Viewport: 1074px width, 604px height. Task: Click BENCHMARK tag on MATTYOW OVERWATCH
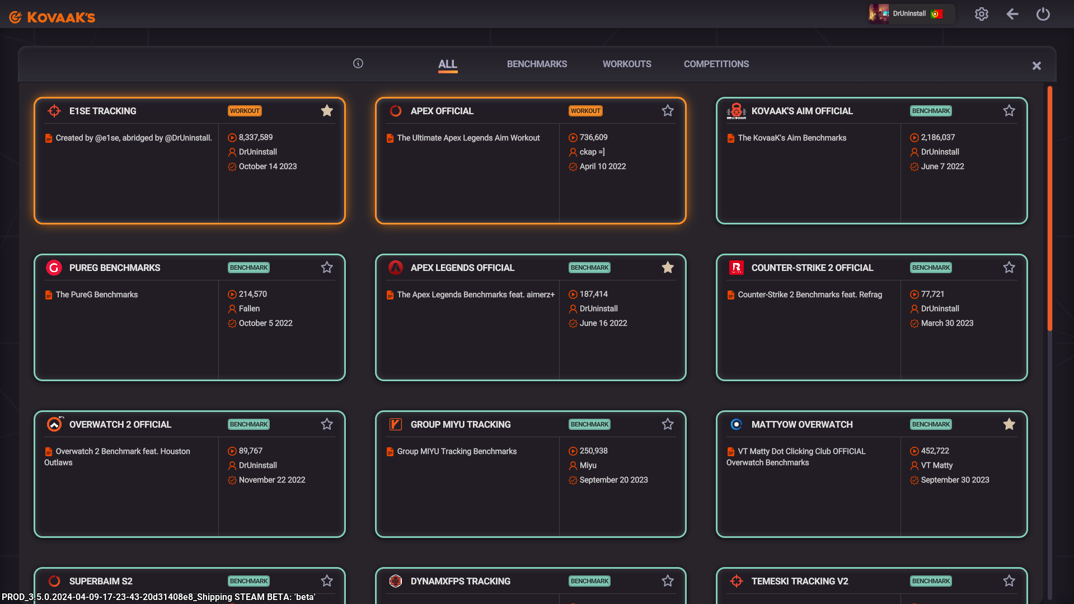tap(931, 424)
